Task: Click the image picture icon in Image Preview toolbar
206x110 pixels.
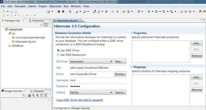Action: pyautogui.click(x=29, y=95)
